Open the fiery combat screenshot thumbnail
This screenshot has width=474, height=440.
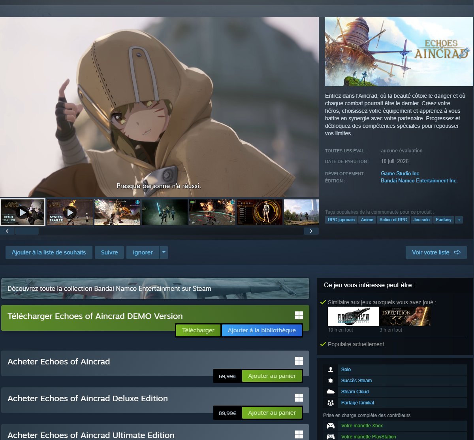click(212, 212)
